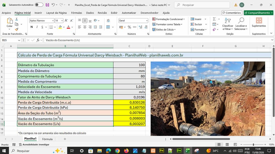Click the excavation pipe photo

(x=208, y=98)
